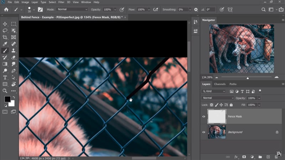Viewport: 285px width, 160px height.
Task: Hide the Background layer
Action: pos(204,132)
